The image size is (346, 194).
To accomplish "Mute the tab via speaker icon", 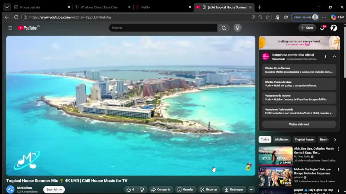I will [204, 7].
